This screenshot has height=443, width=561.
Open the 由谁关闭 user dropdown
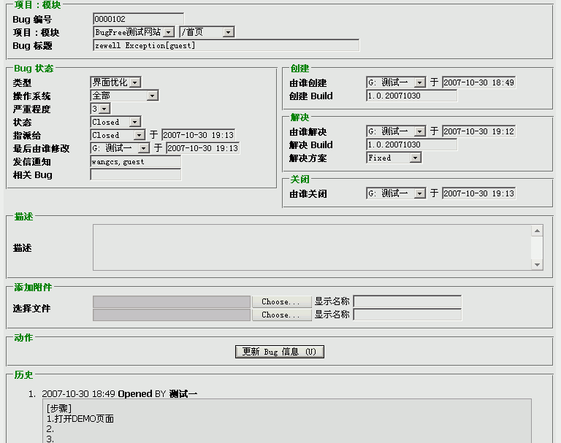click(396, 193)
